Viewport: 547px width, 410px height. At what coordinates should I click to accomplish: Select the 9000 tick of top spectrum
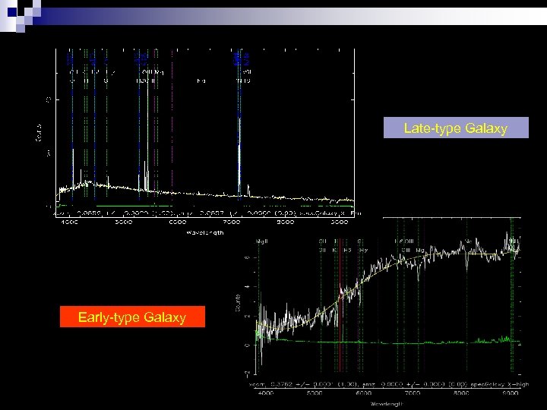click(x=340, y=222)
